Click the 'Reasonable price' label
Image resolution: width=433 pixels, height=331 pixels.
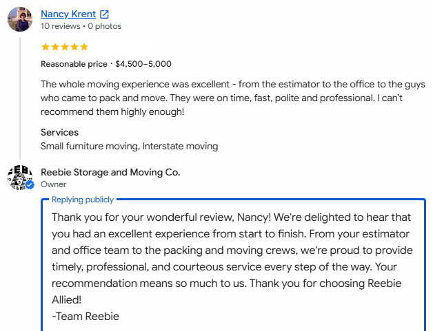[x=74, y=64]
